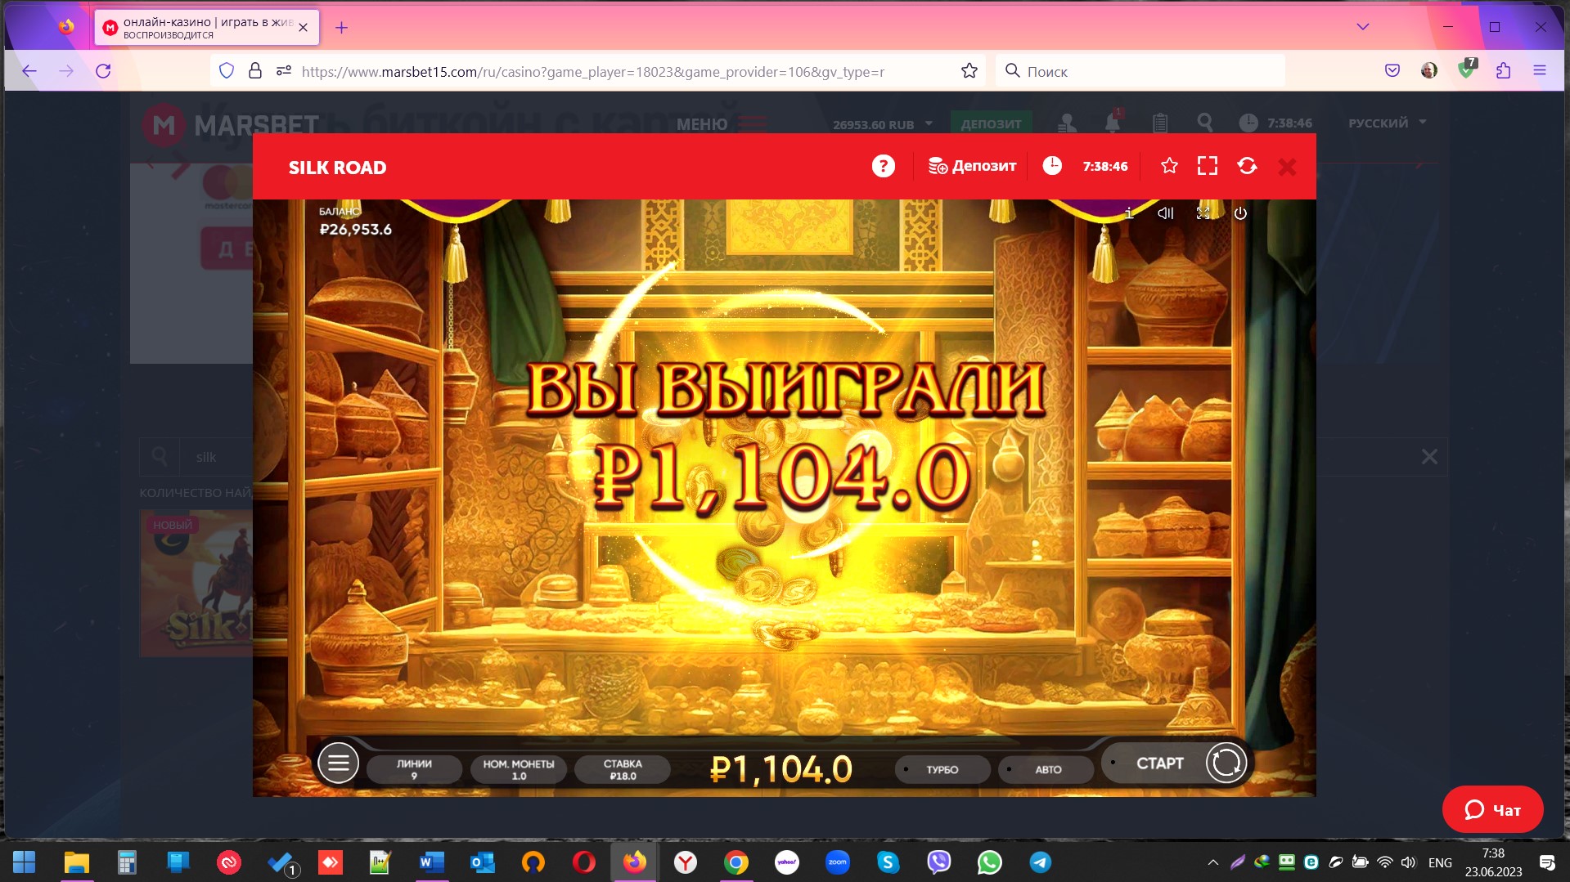The height and width of the screenshot is (882, 1570).
Task: Click the marsbet15.com address bar
Action: click(593, 72)
